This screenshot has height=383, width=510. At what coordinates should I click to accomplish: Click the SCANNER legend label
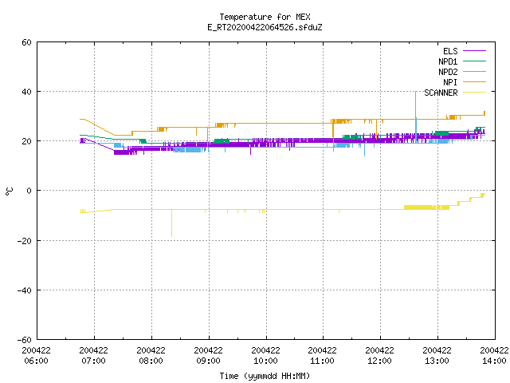tap(441, 93)
